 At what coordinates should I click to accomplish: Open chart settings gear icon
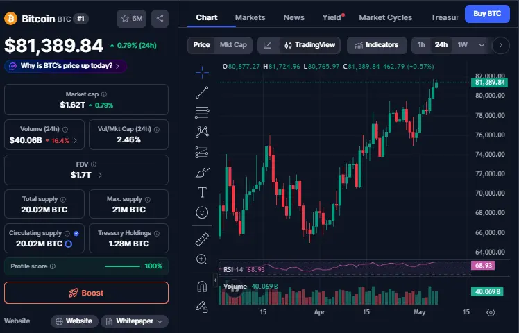point(491,312)
